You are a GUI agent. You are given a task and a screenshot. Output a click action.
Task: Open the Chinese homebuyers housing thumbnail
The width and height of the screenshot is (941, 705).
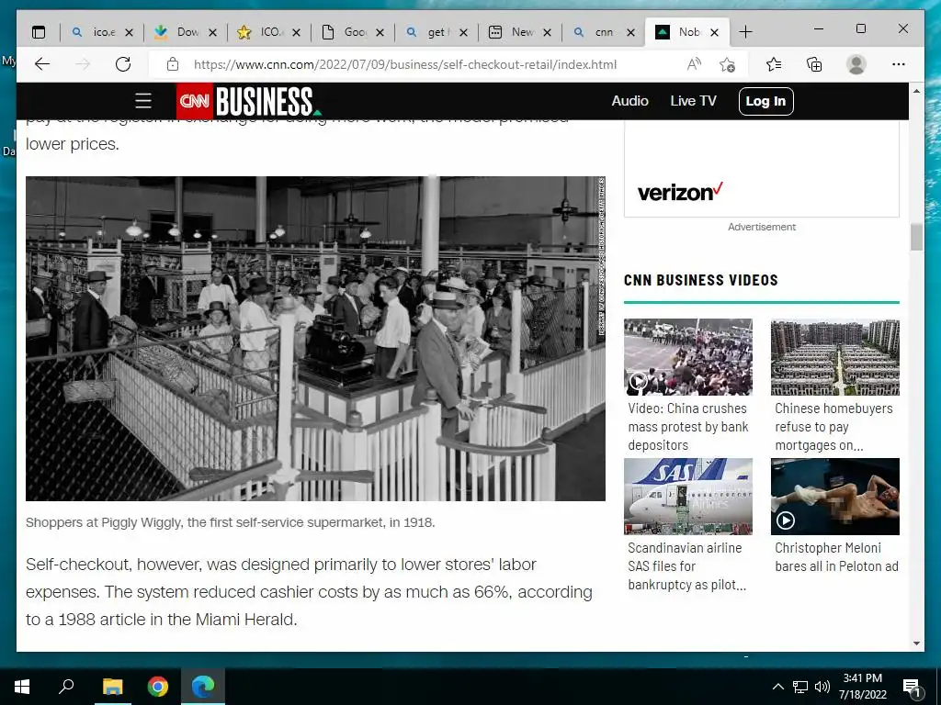[x=834, y=357]
